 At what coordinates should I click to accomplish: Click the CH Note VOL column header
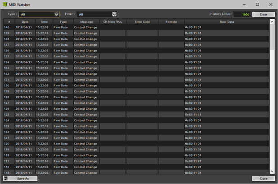[x=112, y=21]
